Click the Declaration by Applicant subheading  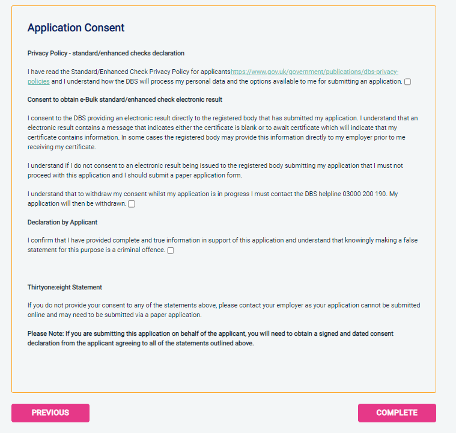62,222
